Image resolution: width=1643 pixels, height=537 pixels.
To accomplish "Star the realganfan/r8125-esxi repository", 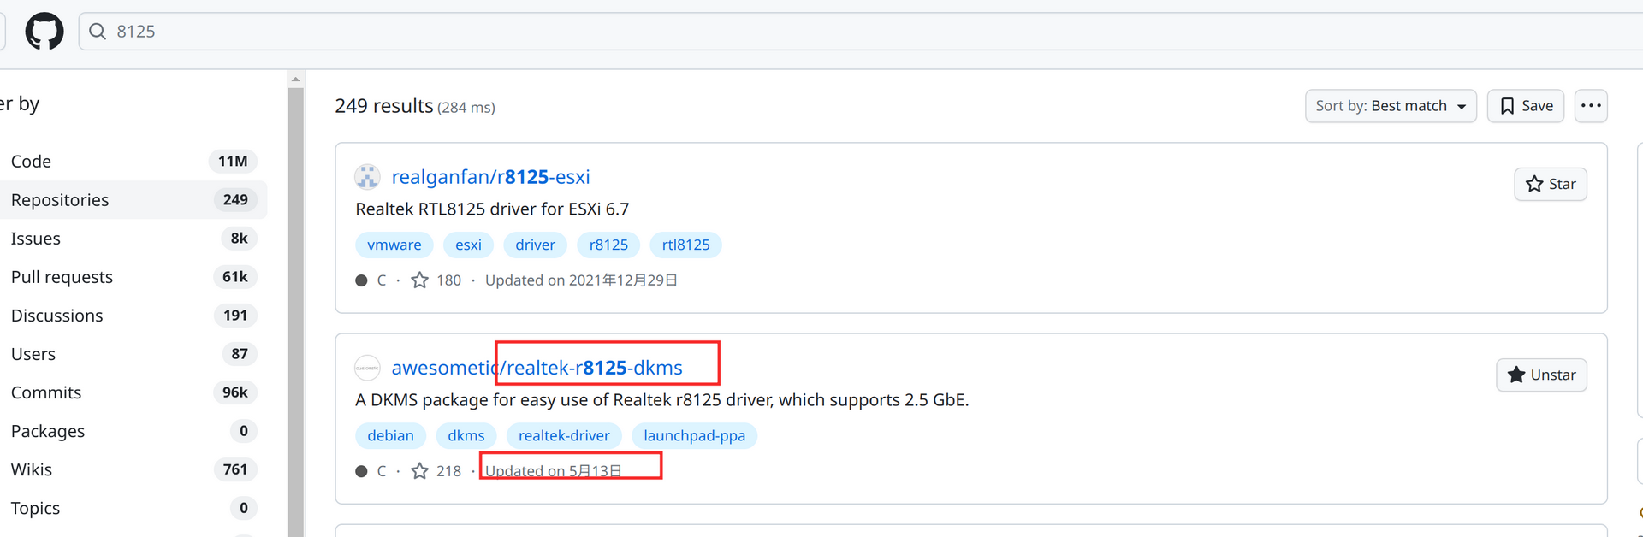I will tap(1551, 184).
